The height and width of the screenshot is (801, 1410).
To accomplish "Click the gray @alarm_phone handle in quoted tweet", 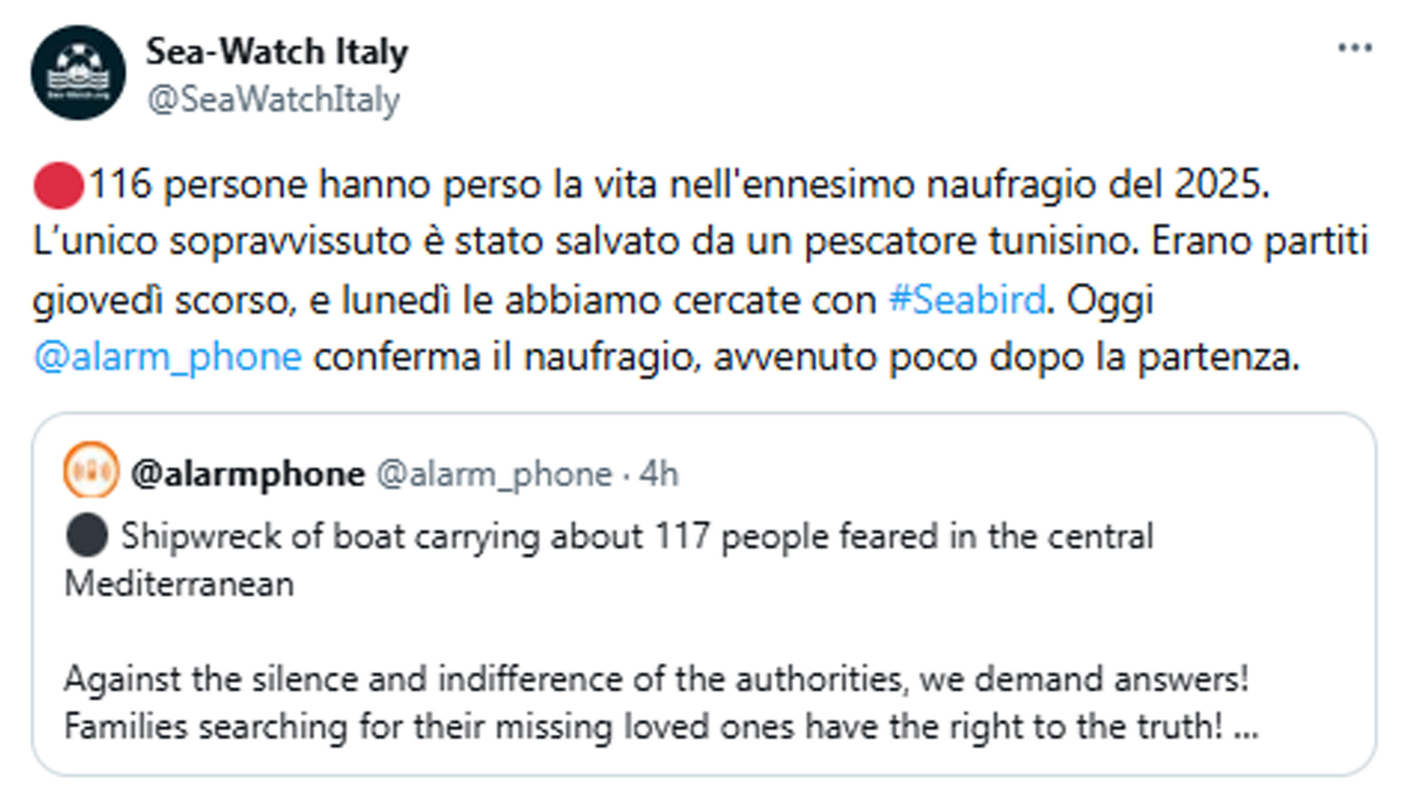I will click(494, 474).
